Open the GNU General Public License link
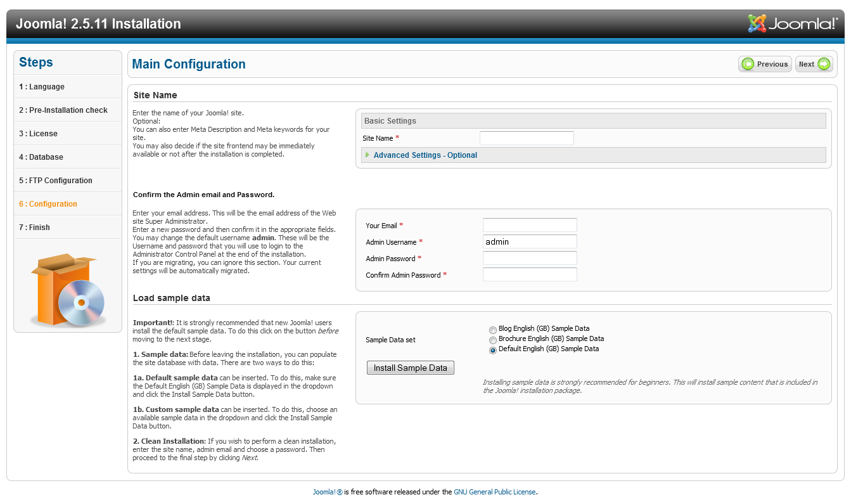The height and width of the screenshot is (502, 851). point(495,492)
